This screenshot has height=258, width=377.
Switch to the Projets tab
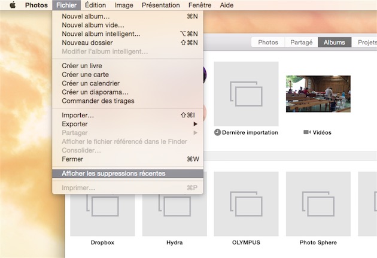point(366,43)
